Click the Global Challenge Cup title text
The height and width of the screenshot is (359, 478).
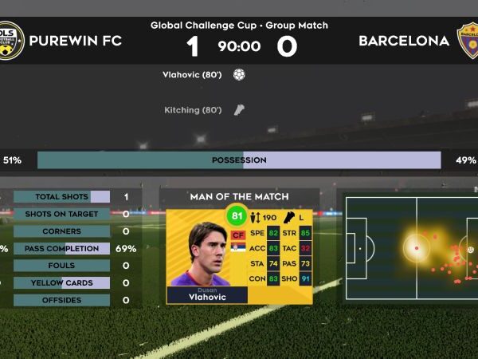click(x=203, y=26)
